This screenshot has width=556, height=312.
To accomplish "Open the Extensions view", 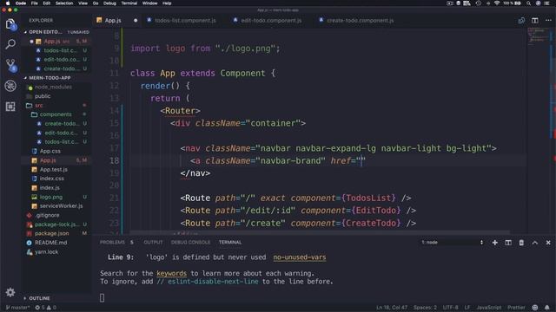I will pyautogui.click(x=10, y=106).
